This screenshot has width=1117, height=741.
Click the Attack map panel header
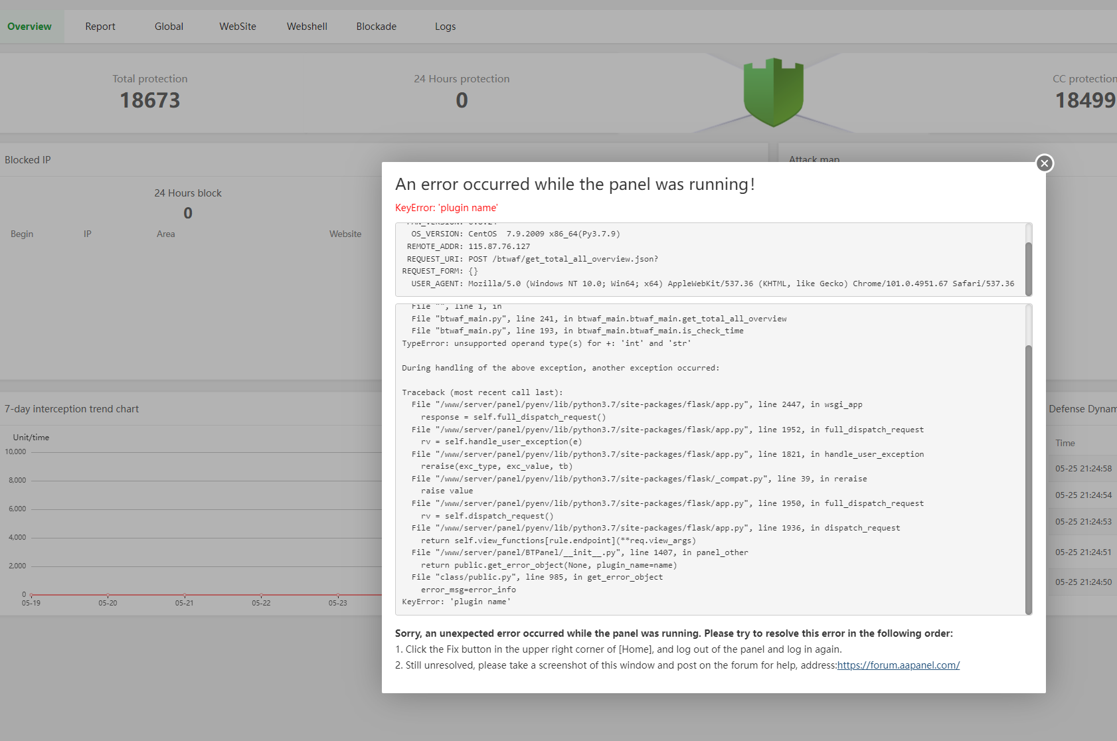pyautogui.click(x=814, y=159)
